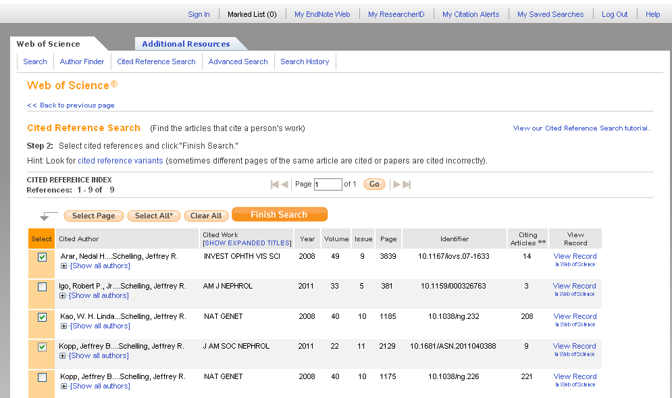View Record for AM J NEPHROL
672x398 pixels.
pyautogui.click(x=574, y=286)
